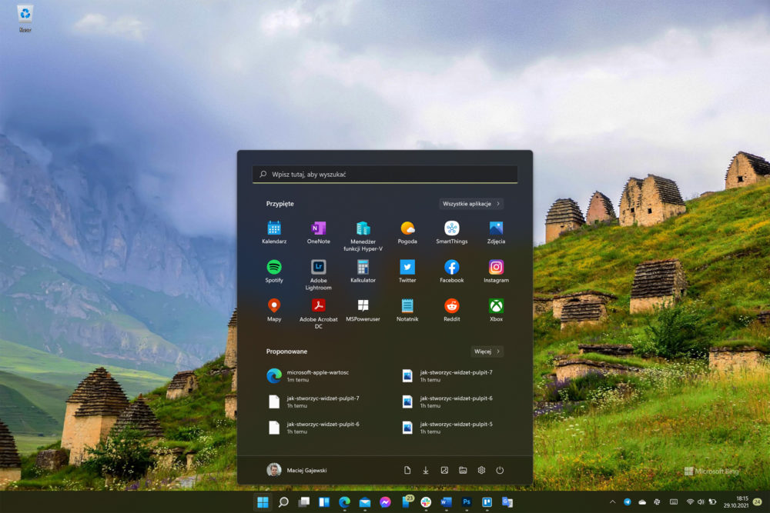Launch Spotify from pinned apps
The image size is (770, 513).
[x=274, y=271]
